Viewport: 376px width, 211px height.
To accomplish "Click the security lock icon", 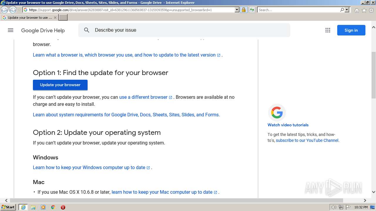I will tap(244, 10).
